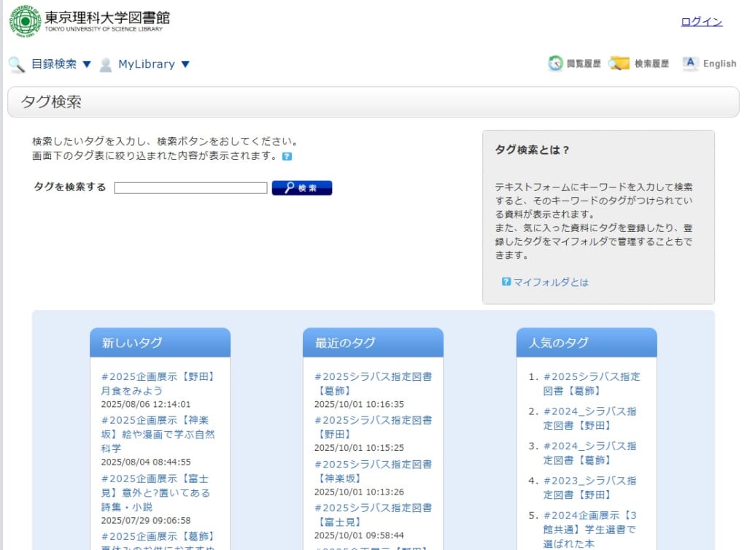Expand the 目録検索 dropdown menu

(61, 64)
